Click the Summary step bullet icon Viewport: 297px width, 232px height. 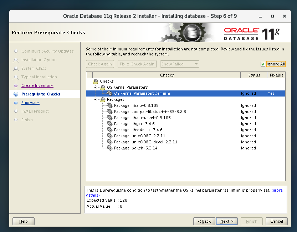(x=16, y=103)
